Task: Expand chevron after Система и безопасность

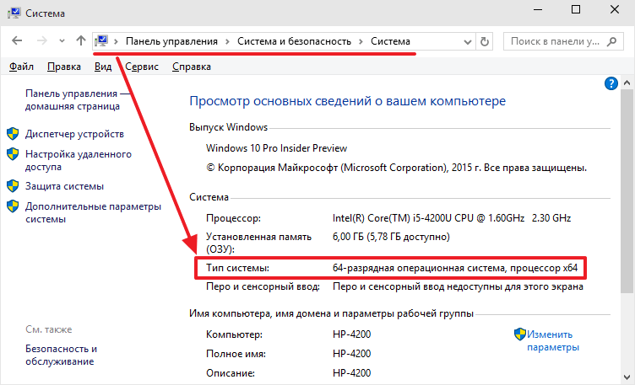Action: (361, 41)
